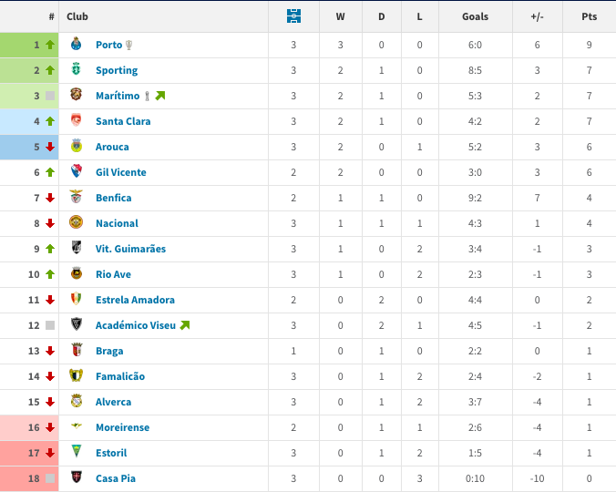Click the Braga club crest icon
Image resolution: width=616 pixels, height=492 pixels.
click(77, 350)
